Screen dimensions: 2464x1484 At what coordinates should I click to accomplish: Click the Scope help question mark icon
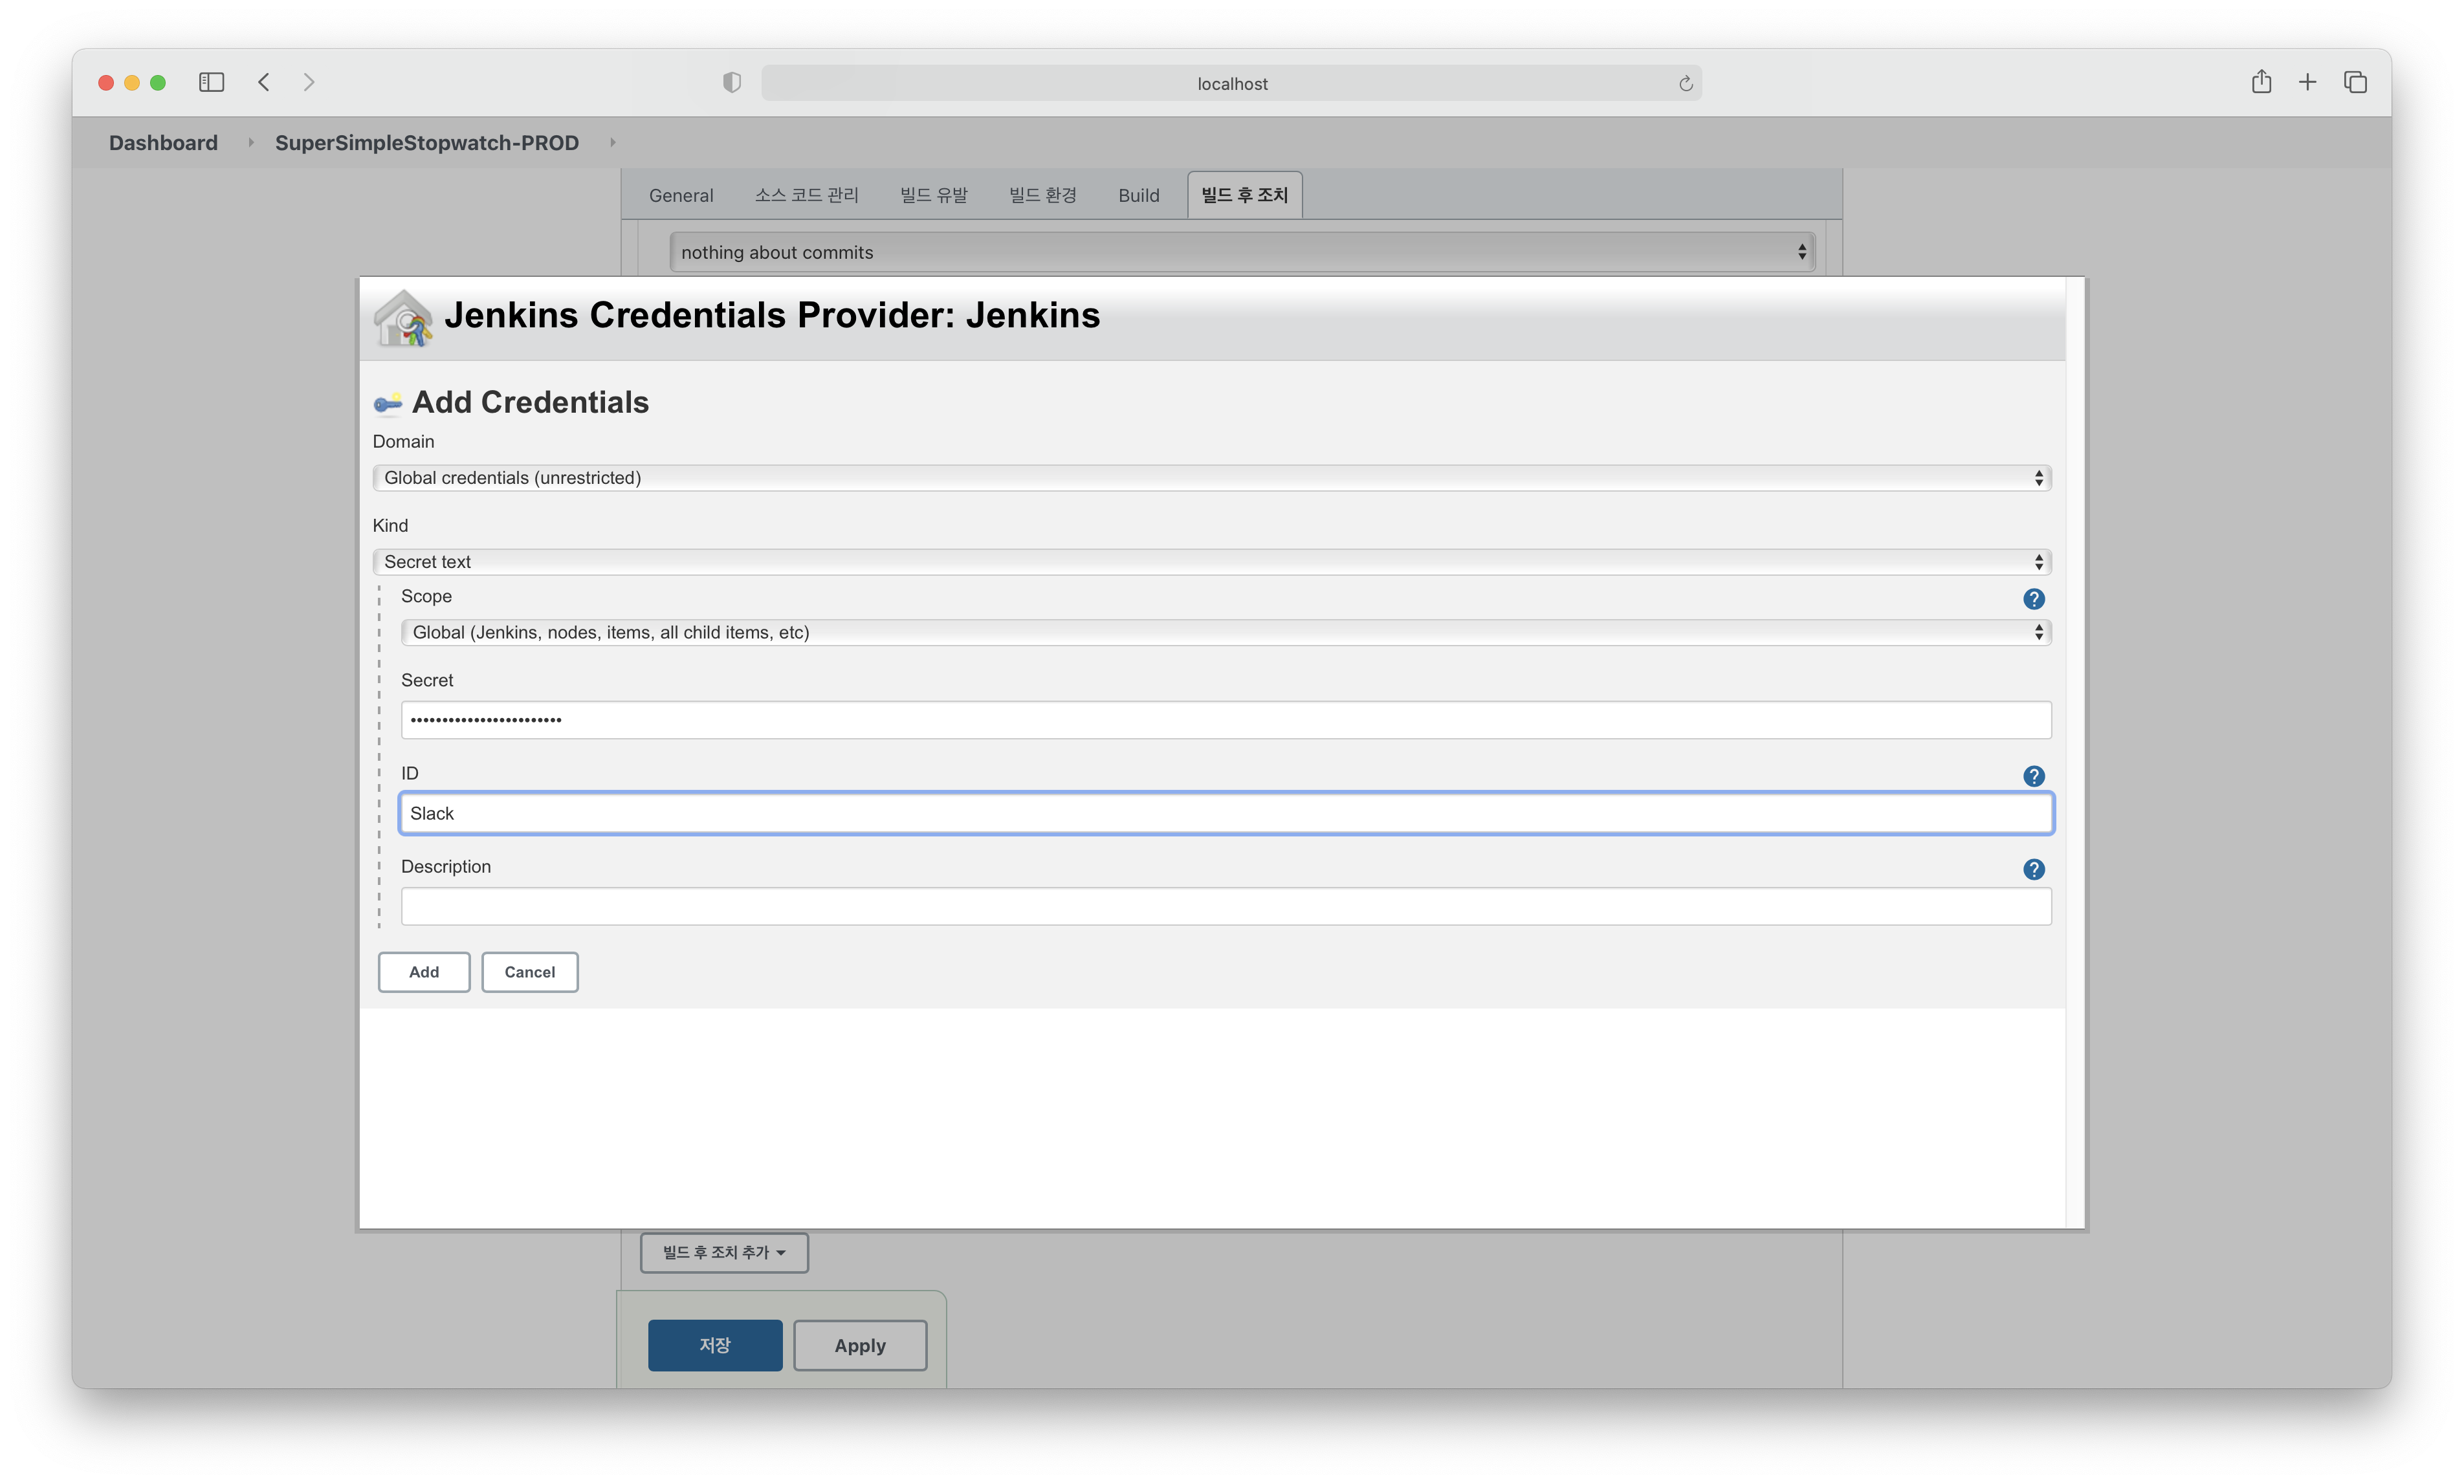coord(2033,599)
